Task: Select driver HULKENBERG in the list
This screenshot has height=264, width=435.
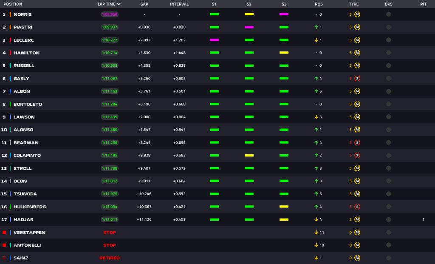Action: (x=30, y=207)
